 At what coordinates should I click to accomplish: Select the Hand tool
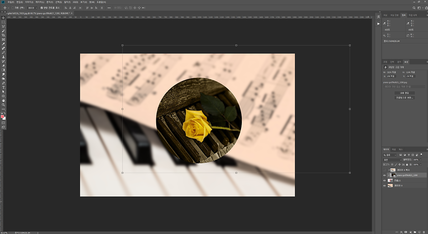click(4, 100)
